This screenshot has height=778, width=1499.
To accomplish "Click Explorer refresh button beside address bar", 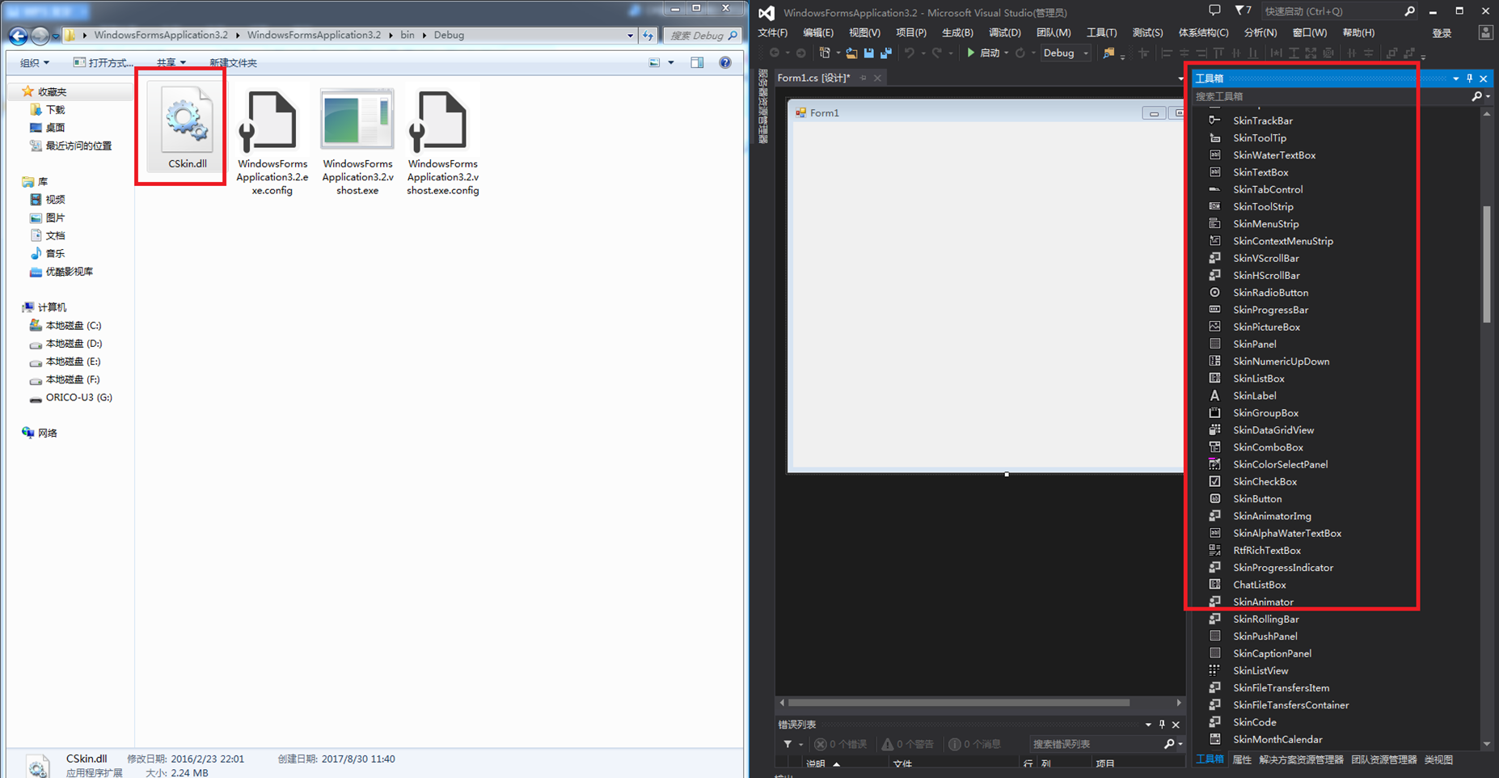I will click(648, 36).
